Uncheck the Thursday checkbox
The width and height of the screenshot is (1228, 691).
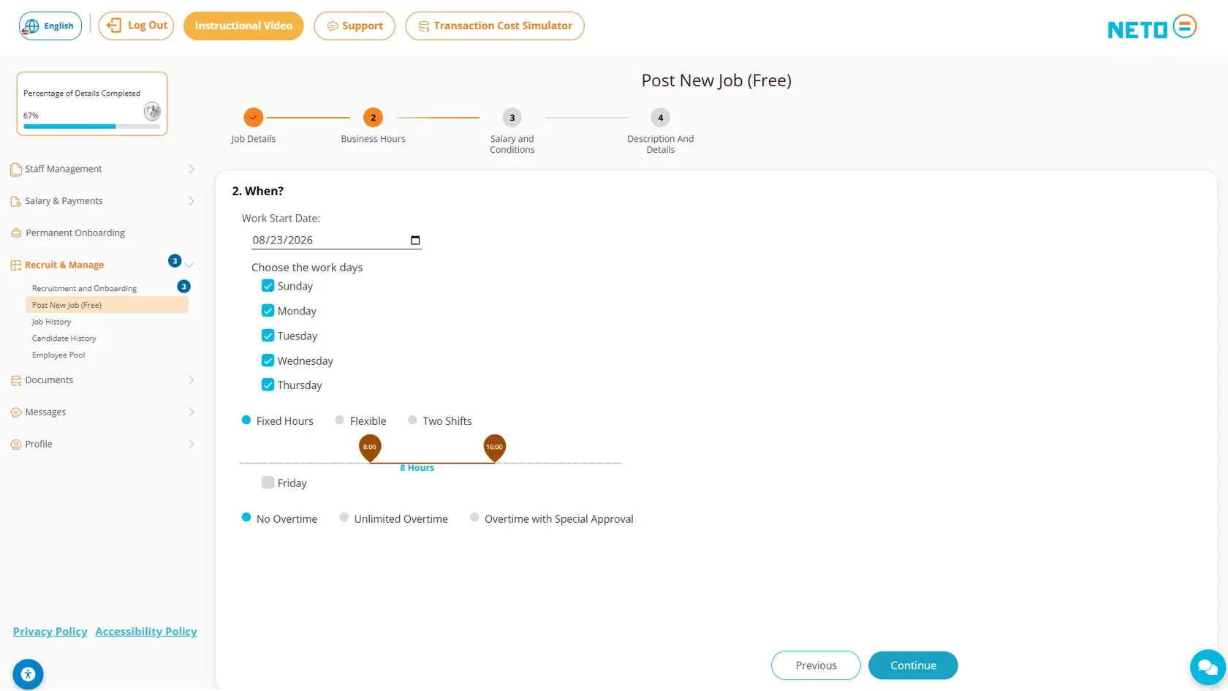pyautogui.click(x=268, y=385)
